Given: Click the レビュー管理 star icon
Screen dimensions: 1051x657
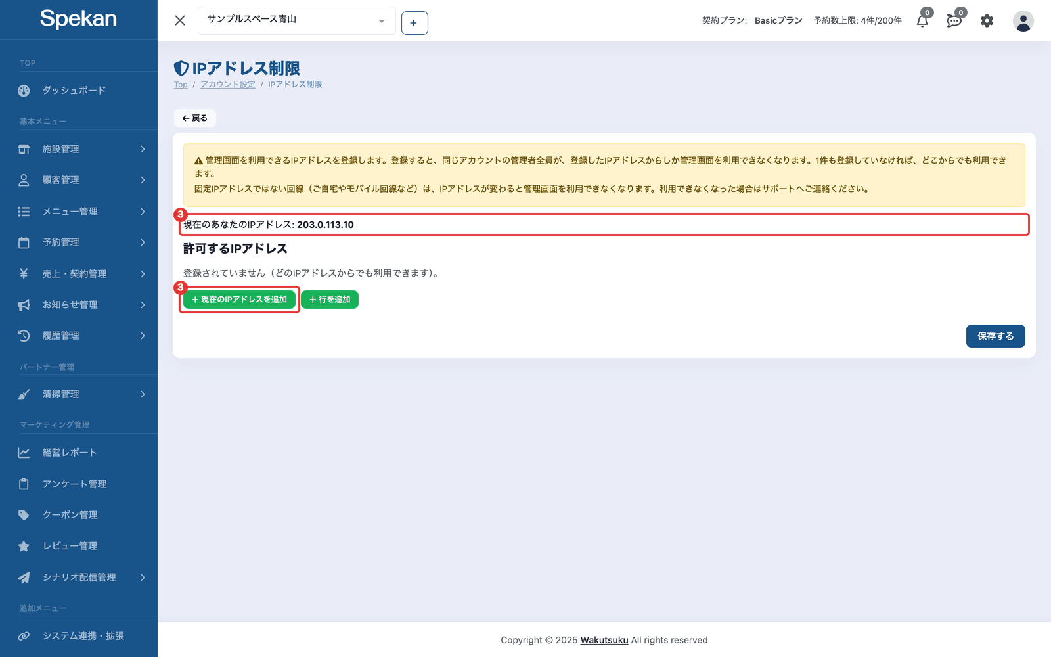Looking at the screenshot, I should click(24, 546).
